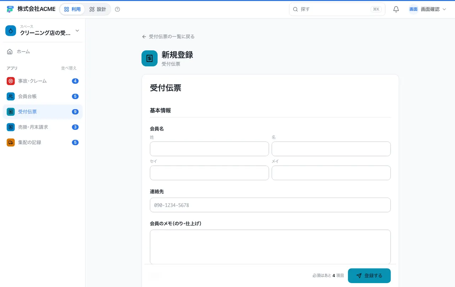455x287 pixels.
Task: Click the 連絡先 phone number field
Action: click(x=270, y=205)
